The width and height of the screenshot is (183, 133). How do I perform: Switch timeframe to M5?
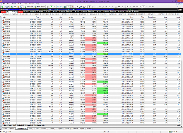click(x=131, y=7)
